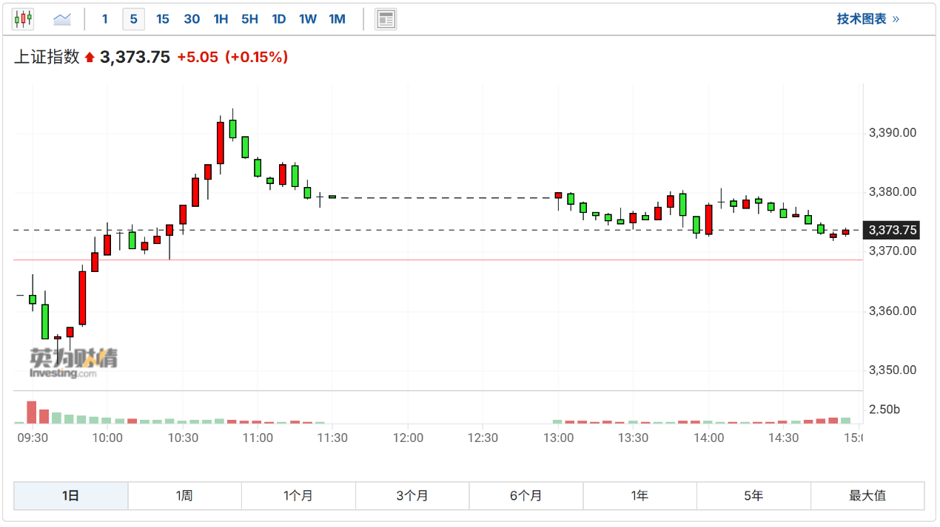Click the 09:30 time axis label
940x527 pixels.
[33, 438]
